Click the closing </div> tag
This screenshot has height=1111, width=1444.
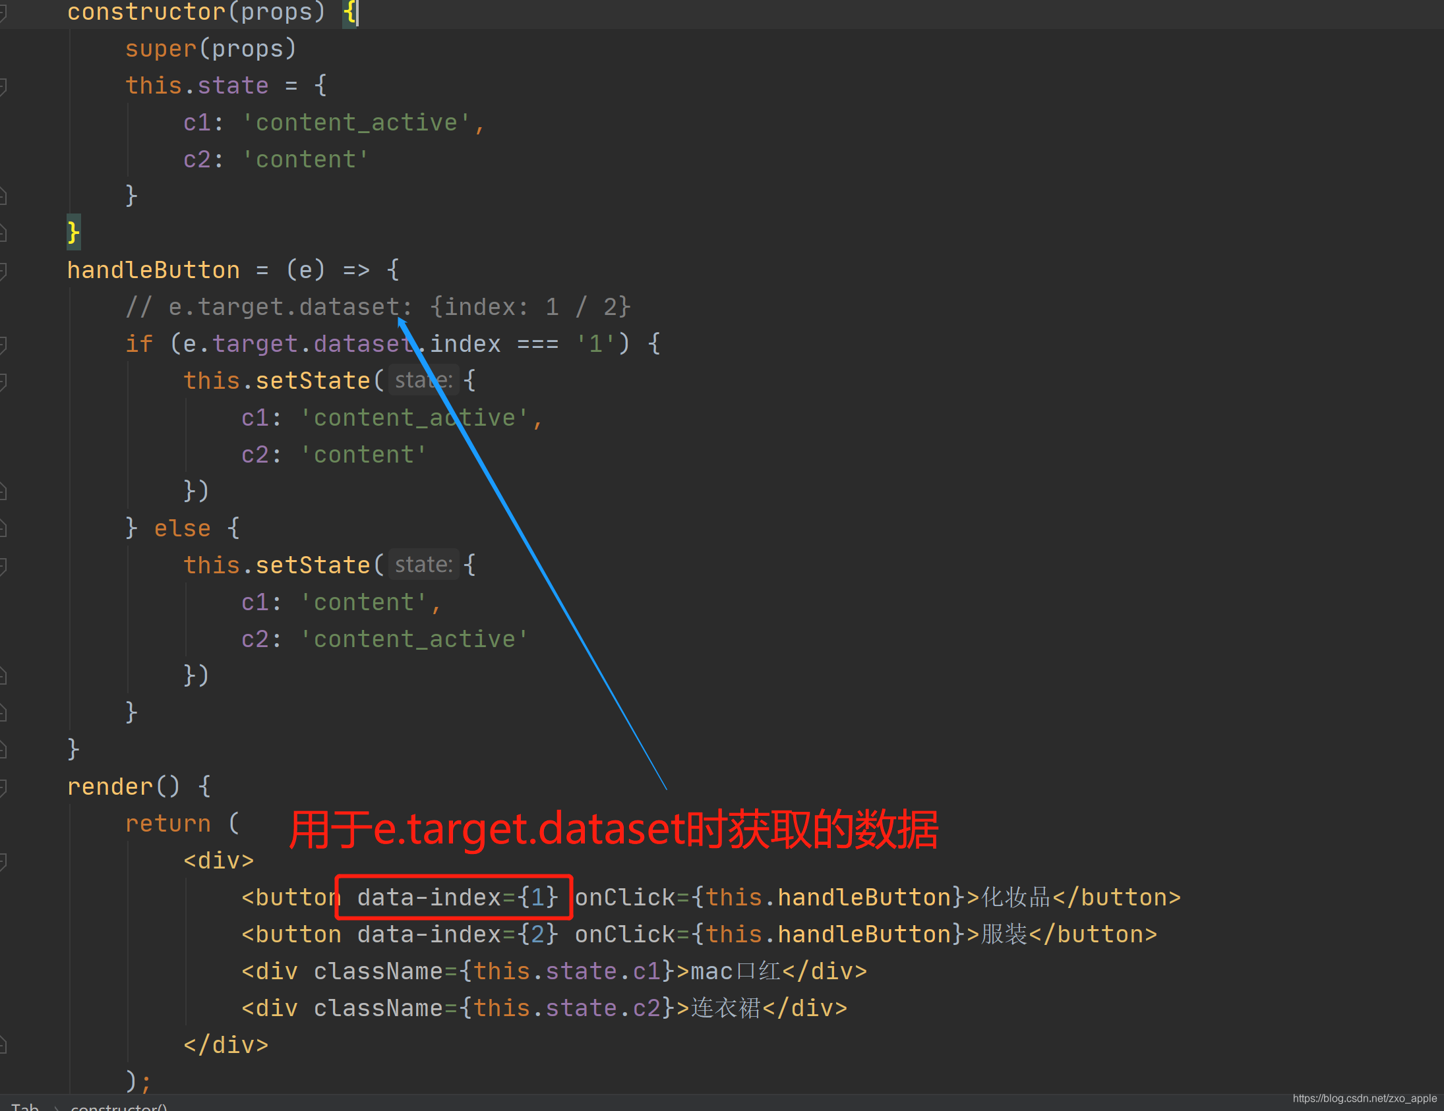click(x=226, y=1046)
